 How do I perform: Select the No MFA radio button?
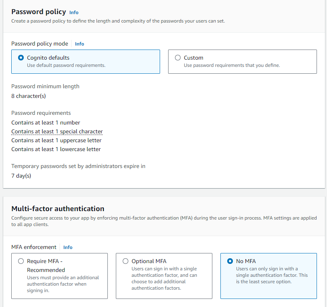(x=230, y=261)
